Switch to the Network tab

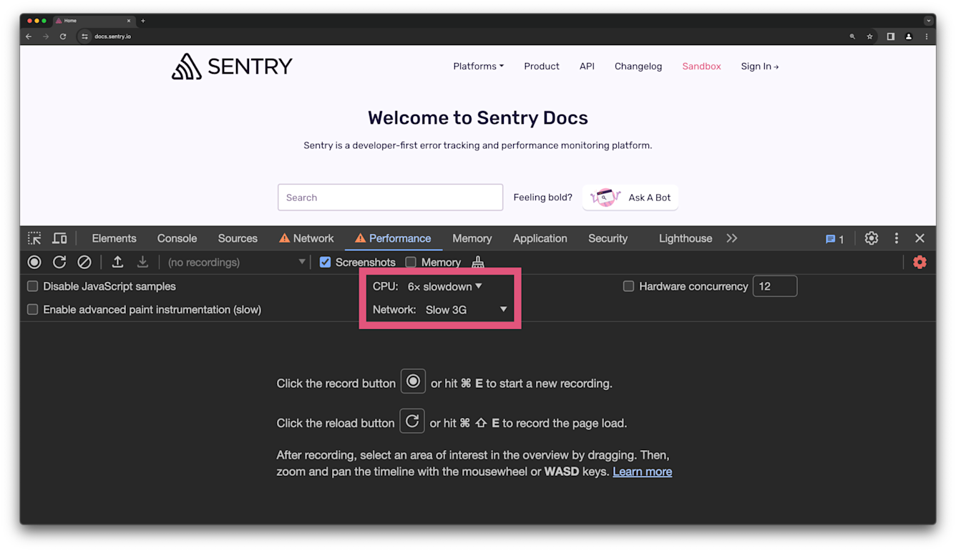pyautogui.click(x=306, y=238)
